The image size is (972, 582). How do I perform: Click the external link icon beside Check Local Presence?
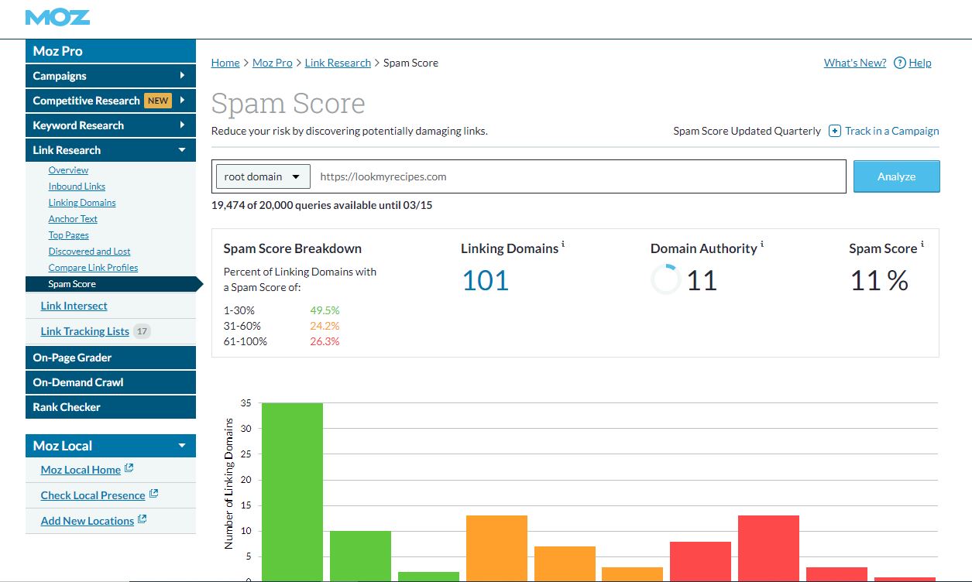coord(153,494)
